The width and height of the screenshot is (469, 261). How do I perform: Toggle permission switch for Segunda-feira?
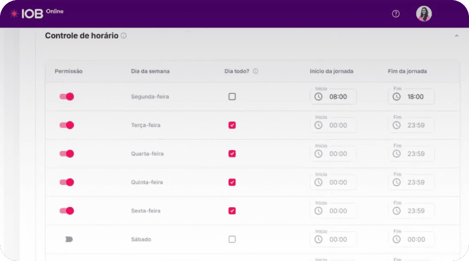coord(66,97)
